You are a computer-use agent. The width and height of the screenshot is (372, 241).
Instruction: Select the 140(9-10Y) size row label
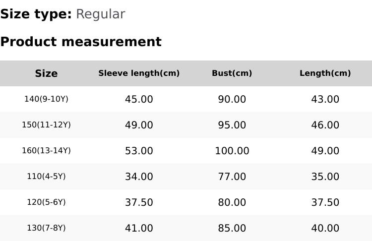point(46,99)
